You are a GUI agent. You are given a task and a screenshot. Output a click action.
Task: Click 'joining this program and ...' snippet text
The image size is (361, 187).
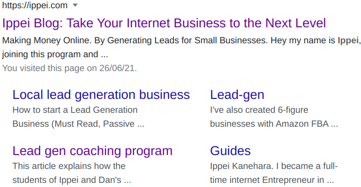55,55
